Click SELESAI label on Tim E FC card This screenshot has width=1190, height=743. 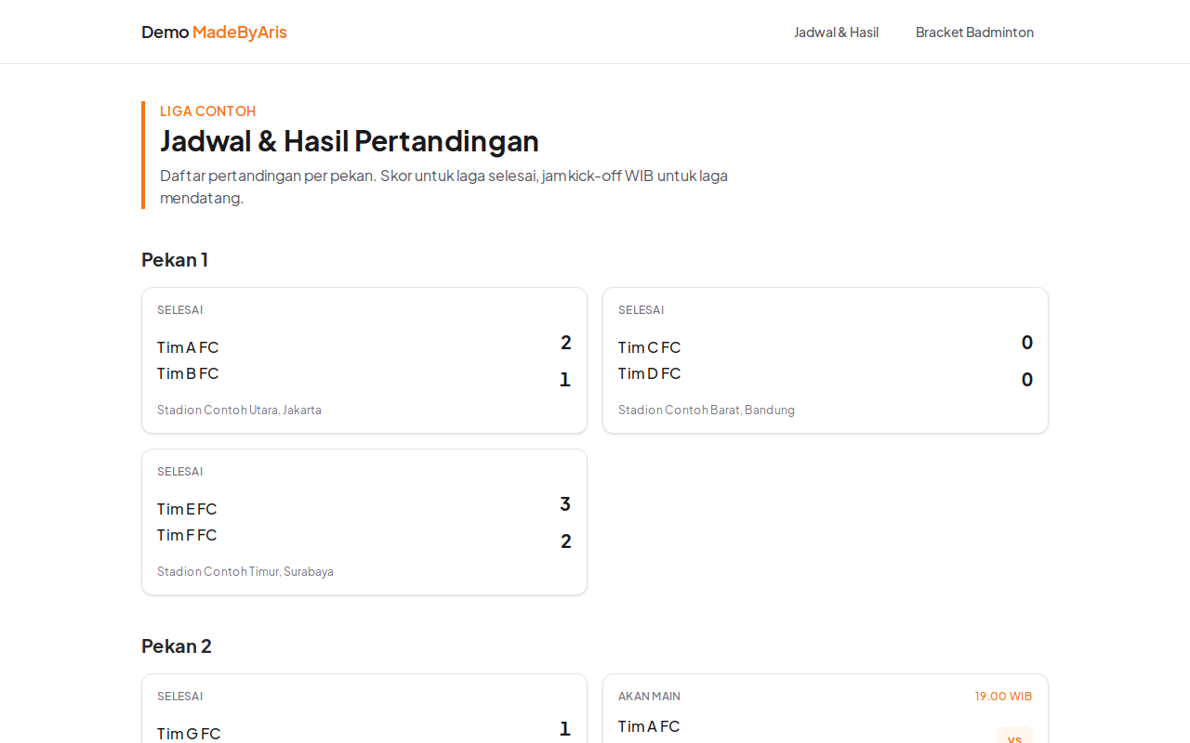pyautogui.click(x=179, y=471)
